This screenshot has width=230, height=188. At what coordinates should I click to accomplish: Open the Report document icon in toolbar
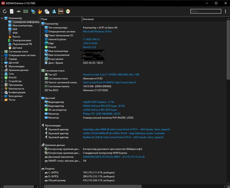[x=12, y=11]
